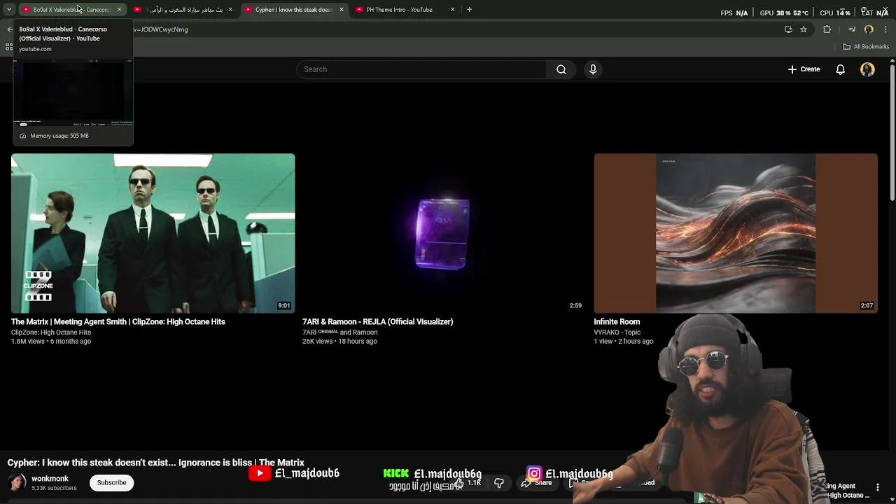The image size is (896, 504).
Task: Click the install app icon in address bar
Action: click(788, 29)
